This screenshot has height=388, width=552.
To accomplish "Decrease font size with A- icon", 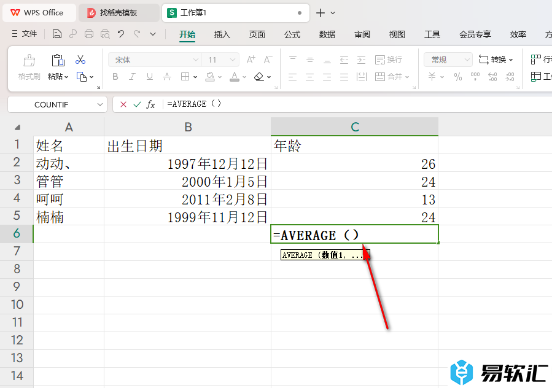I will [268, 60].
